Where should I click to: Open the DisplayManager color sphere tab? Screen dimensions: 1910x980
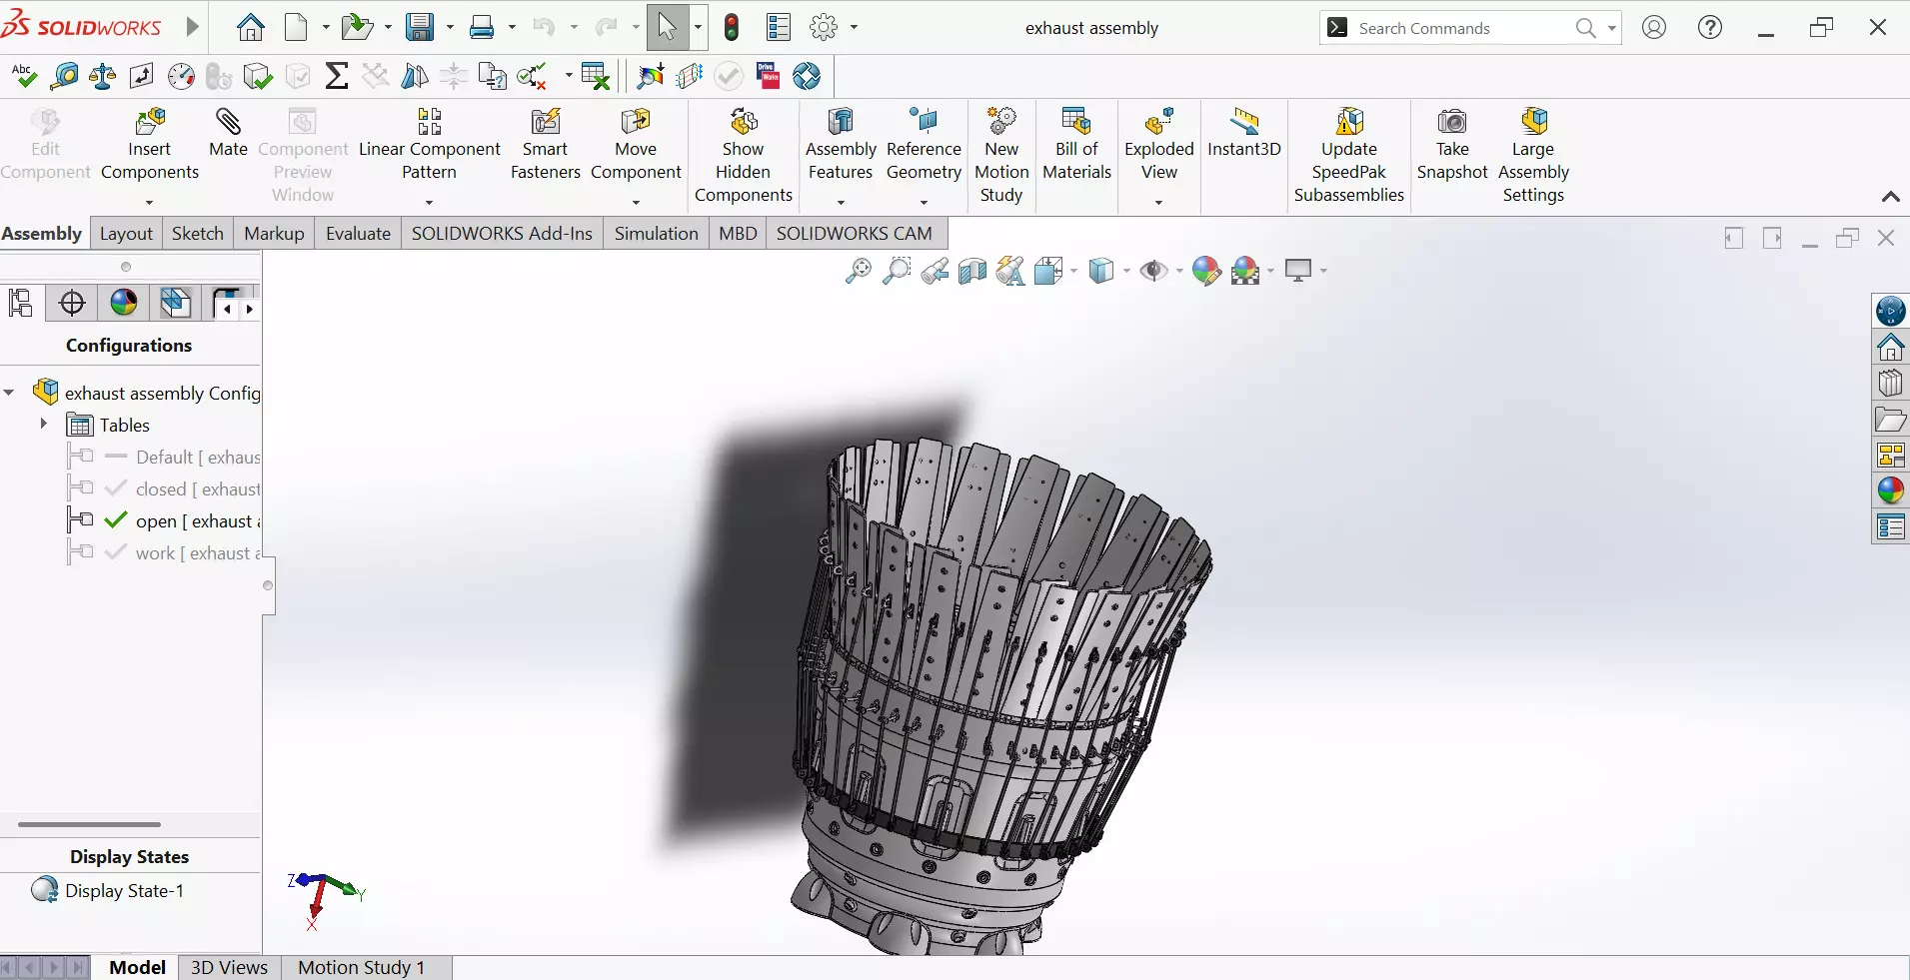(x=124, y=303)
